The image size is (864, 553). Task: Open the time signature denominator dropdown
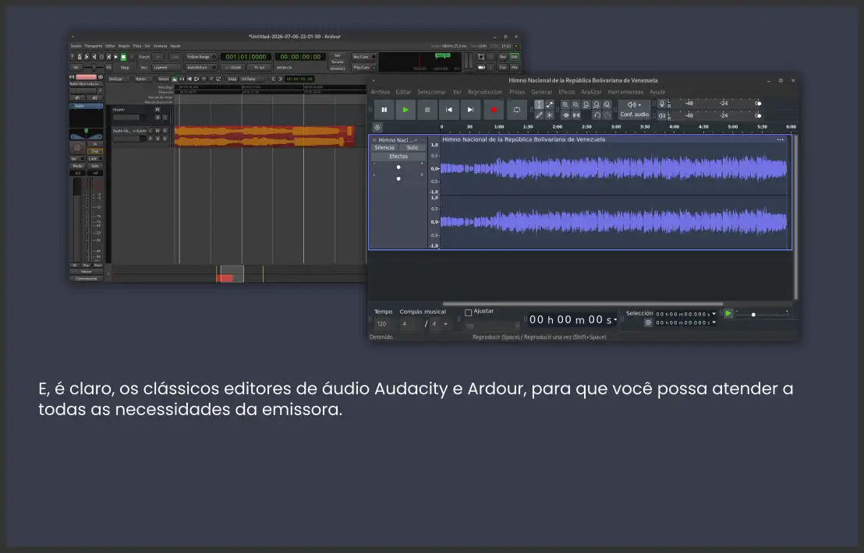tap(441, 324)
